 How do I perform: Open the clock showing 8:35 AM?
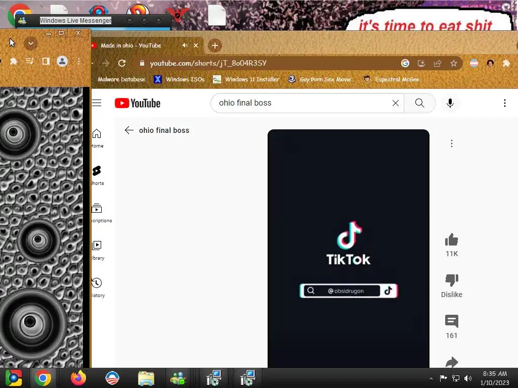[x=495, y=378]
